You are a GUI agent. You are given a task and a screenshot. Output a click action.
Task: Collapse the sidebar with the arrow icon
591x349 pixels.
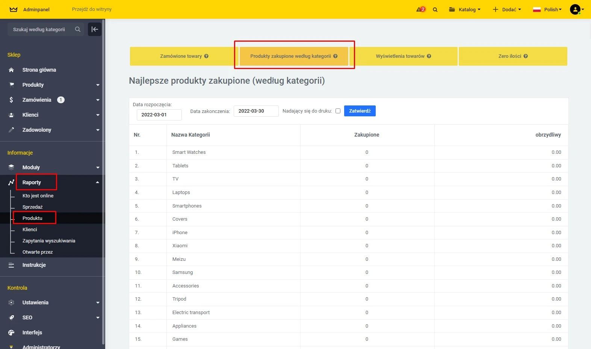pyautogui.click(x=95, y=29)
